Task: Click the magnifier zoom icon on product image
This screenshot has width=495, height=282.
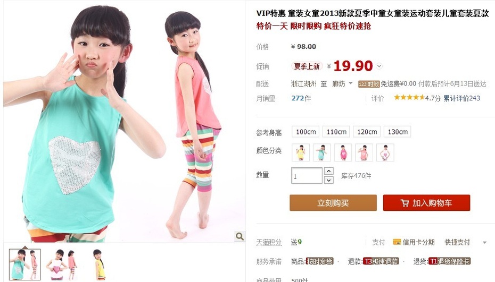Action: 240,236
